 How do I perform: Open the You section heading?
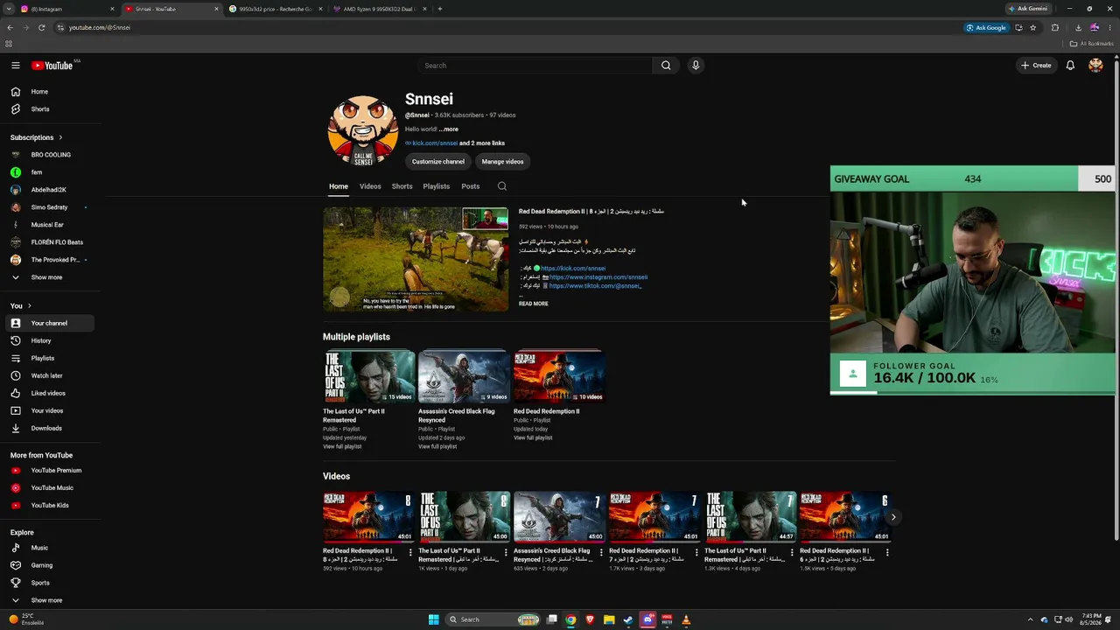coord(20,305)
